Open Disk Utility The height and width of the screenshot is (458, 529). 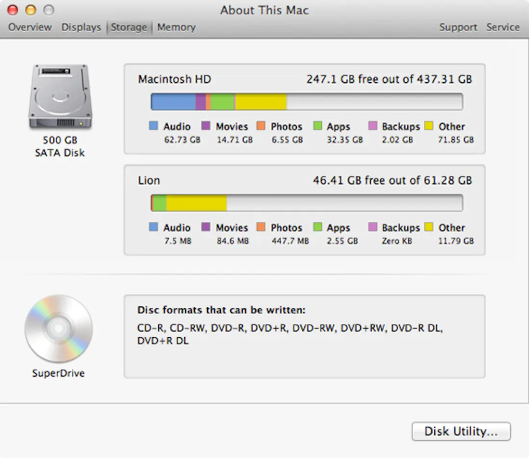click(461, 431)
